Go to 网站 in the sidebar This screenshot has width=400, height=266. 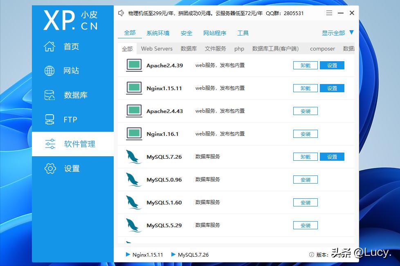coord(73,71)
